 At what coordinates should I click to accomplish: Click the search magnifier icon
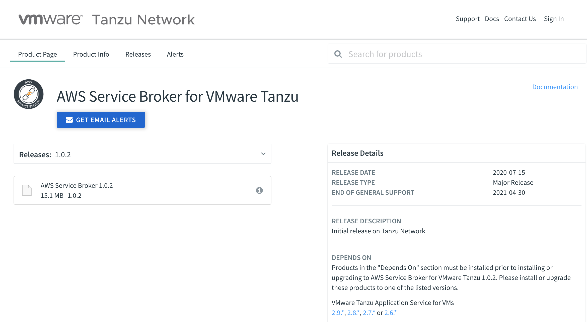click(x=338, y=54)
